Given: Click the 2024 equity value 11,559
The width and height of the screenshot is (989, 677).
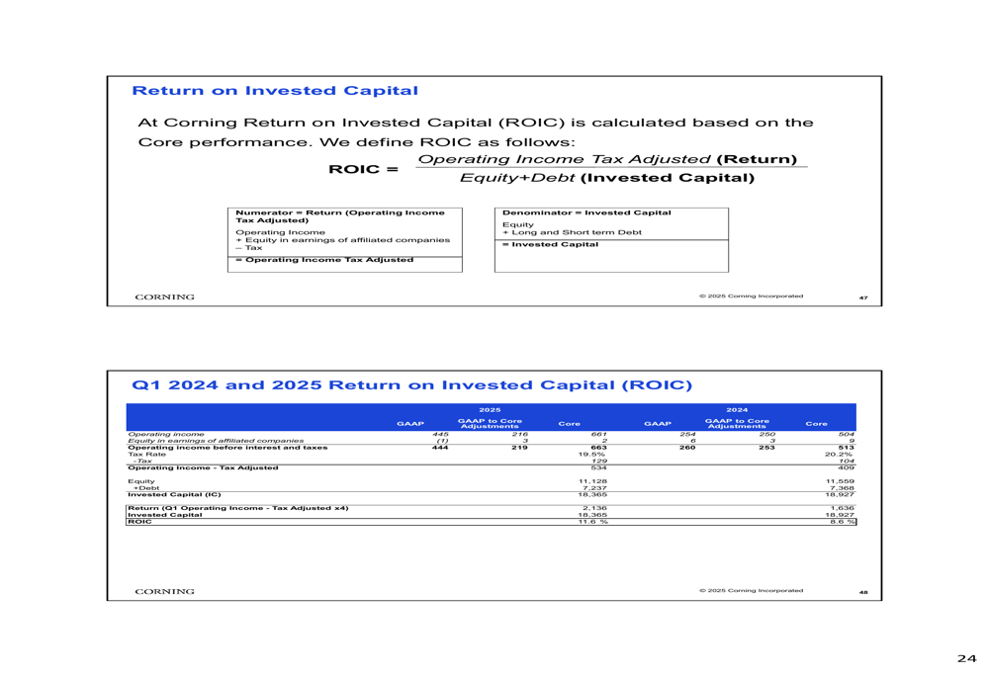Looking at the screenshot, I should [840, 481].
